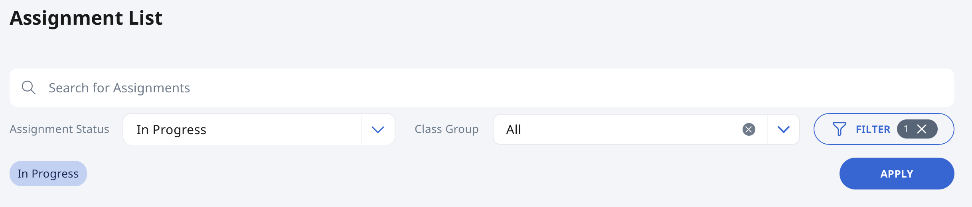Click the Assignment Status label
972x207 pixels.
pos(59,129)
